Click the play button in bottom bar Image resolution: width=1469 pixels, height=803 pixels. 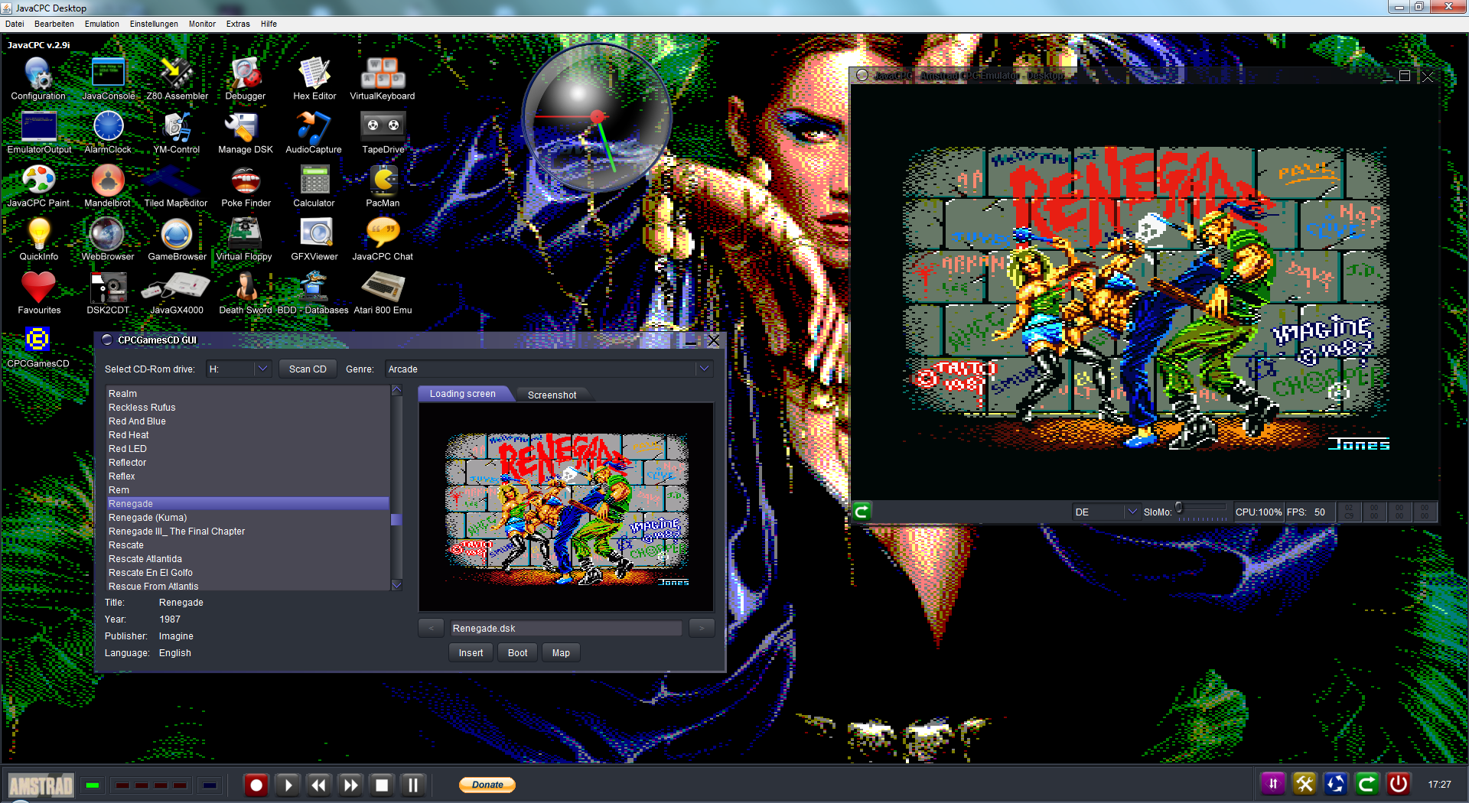[x=288, y=785]
